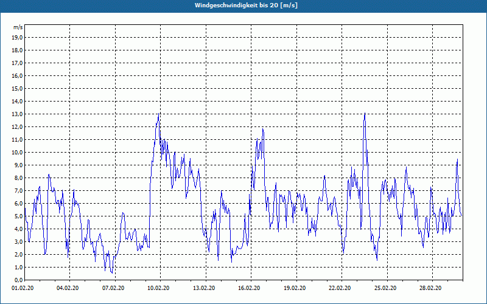Select the 10,0 y-axis label
487x304 pixels.
click(17, 152)
